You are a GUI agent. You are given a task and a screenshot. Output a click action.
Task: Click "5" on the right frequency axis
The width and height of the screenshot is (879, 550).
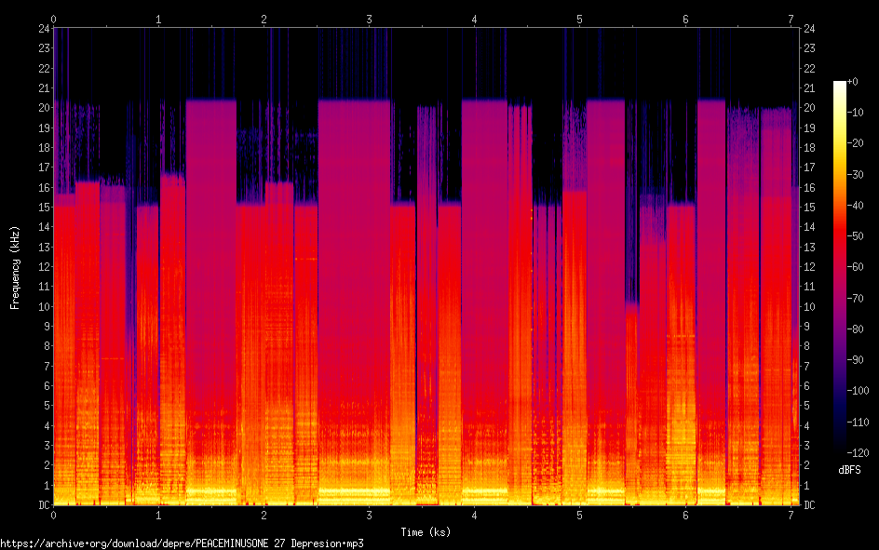pos(806,406)
